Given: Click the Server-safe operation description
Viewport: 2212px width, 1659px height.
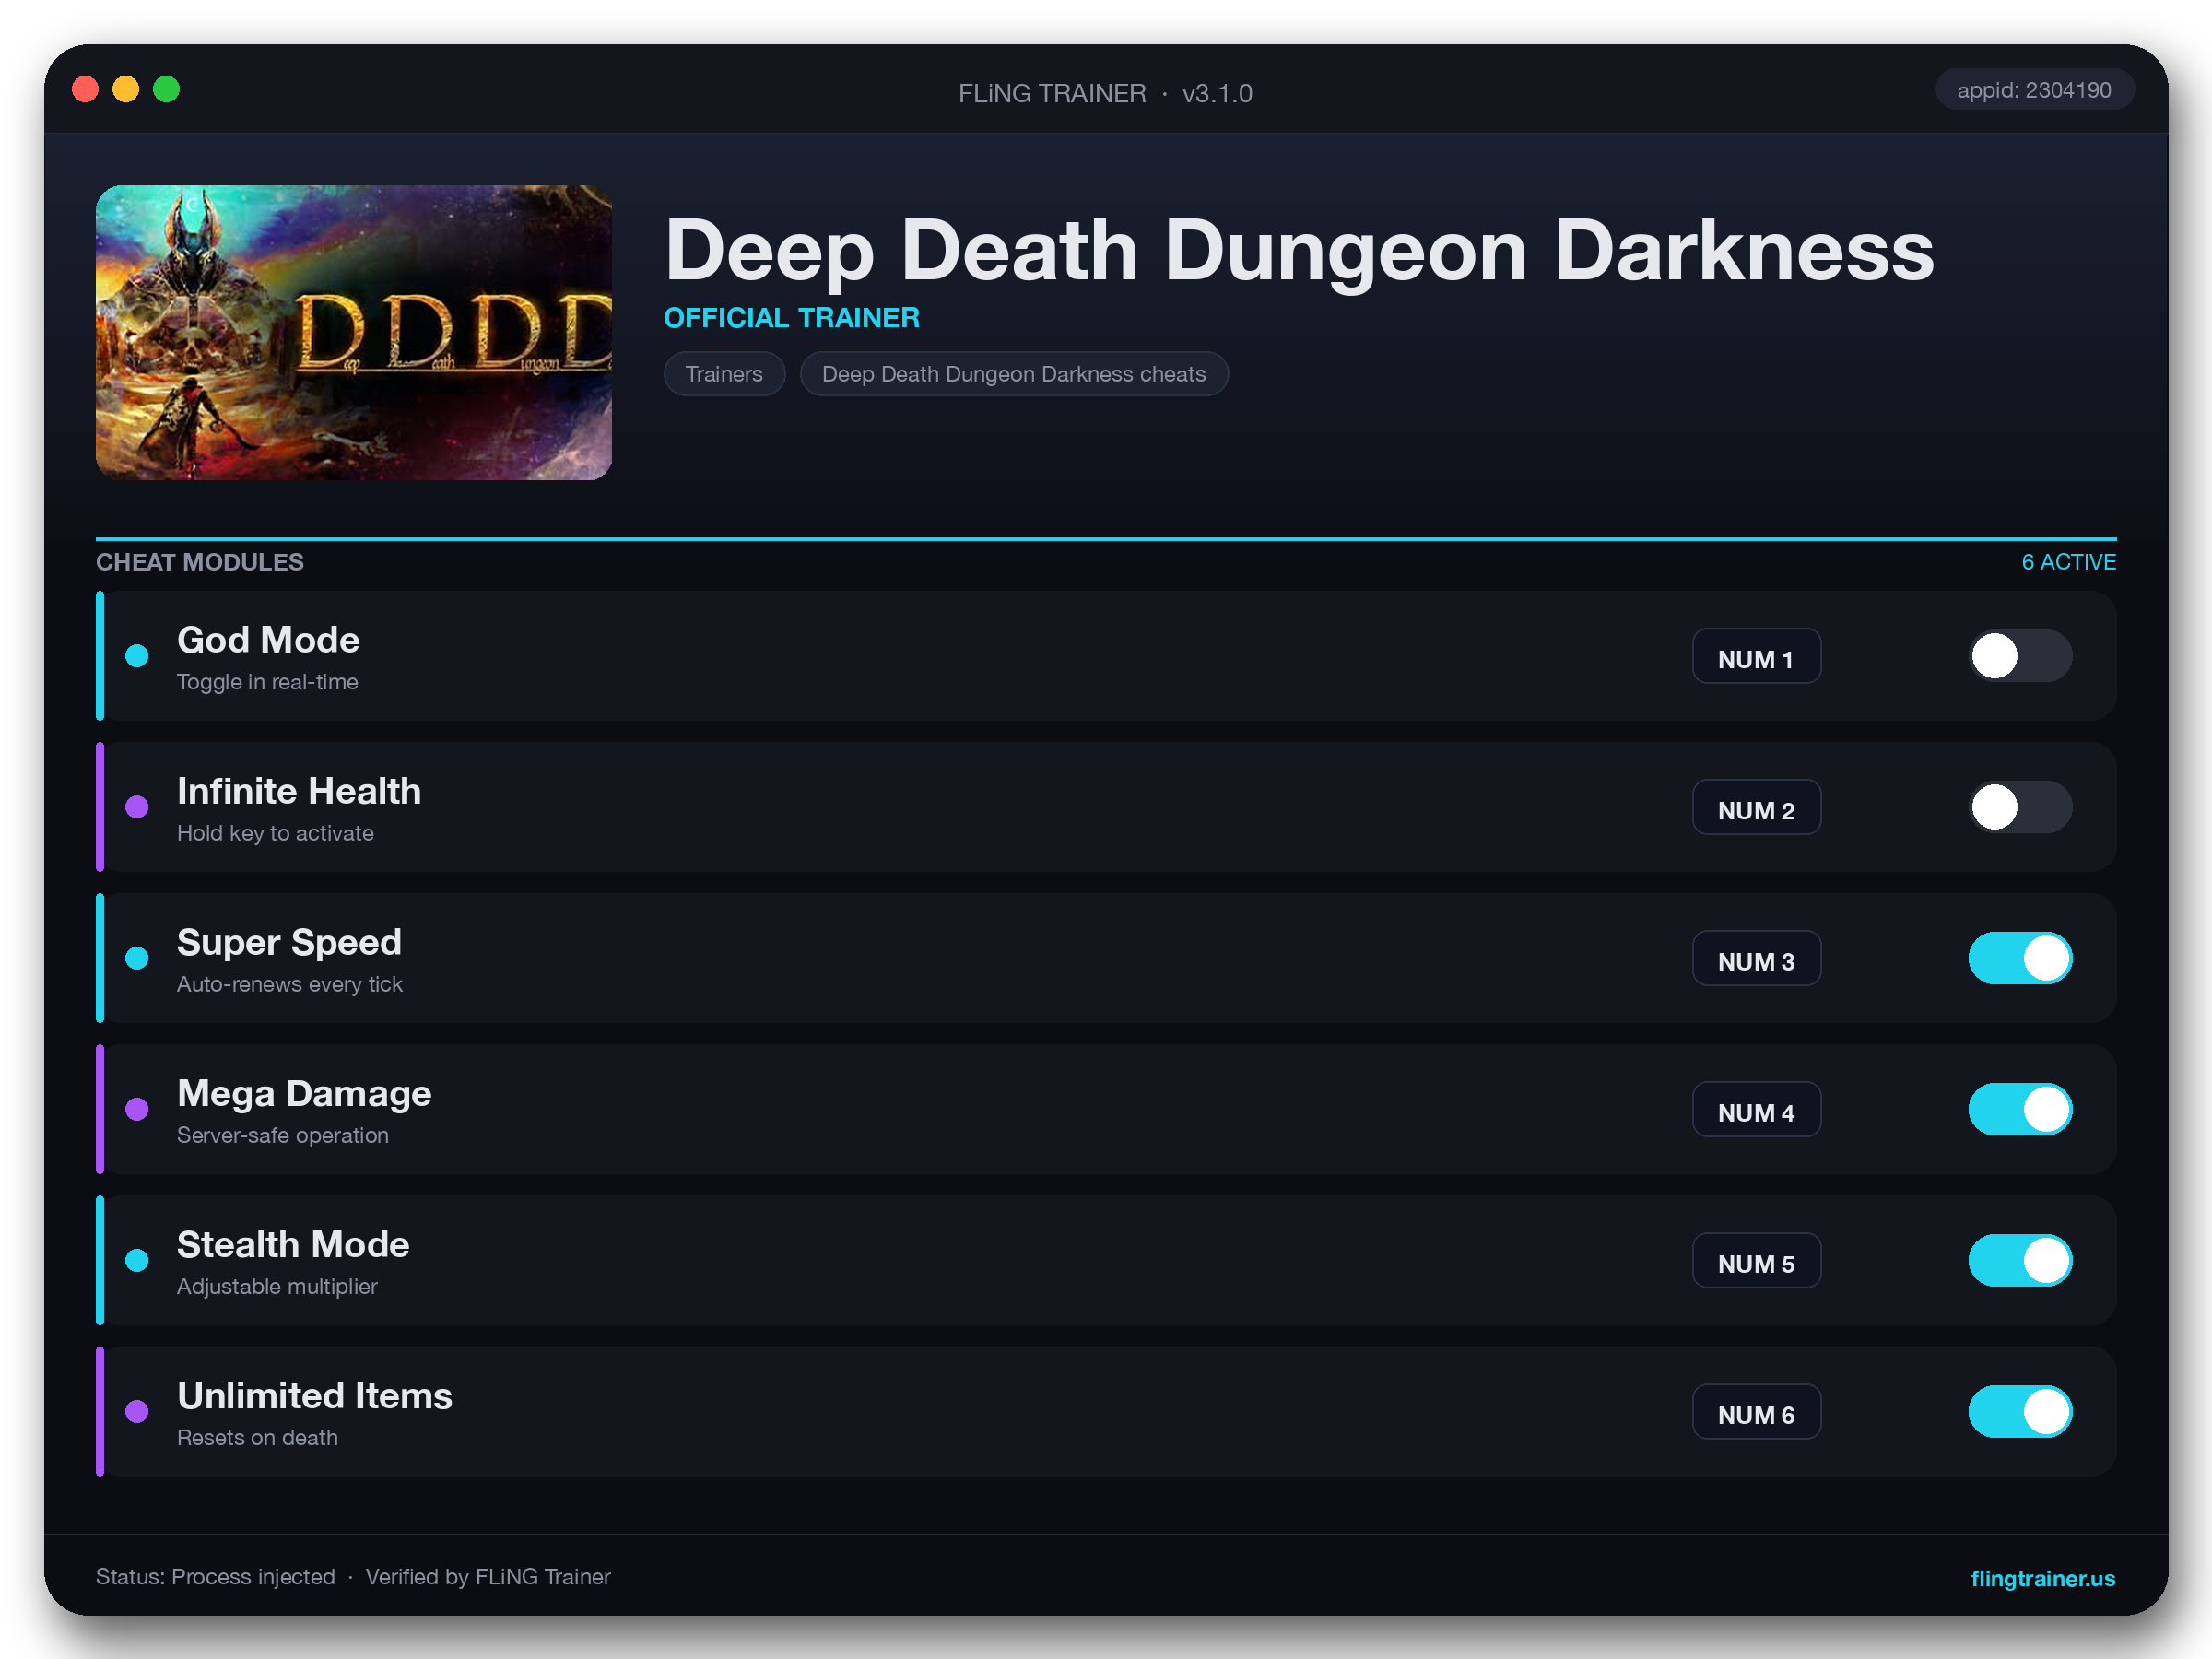Looking at the screenshot, I should [282, 1135].
